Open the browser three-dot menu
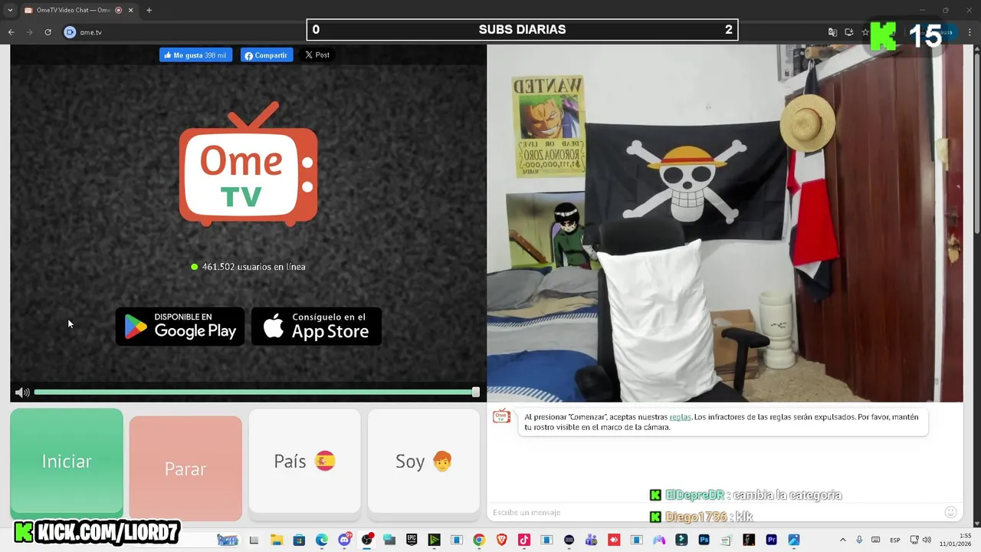 (970, 32)
